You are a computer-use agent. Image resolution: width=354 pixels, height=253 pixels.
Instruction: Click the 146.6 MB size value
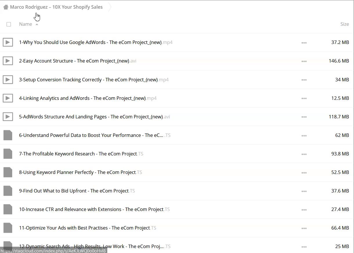click(x=339, y=61)
